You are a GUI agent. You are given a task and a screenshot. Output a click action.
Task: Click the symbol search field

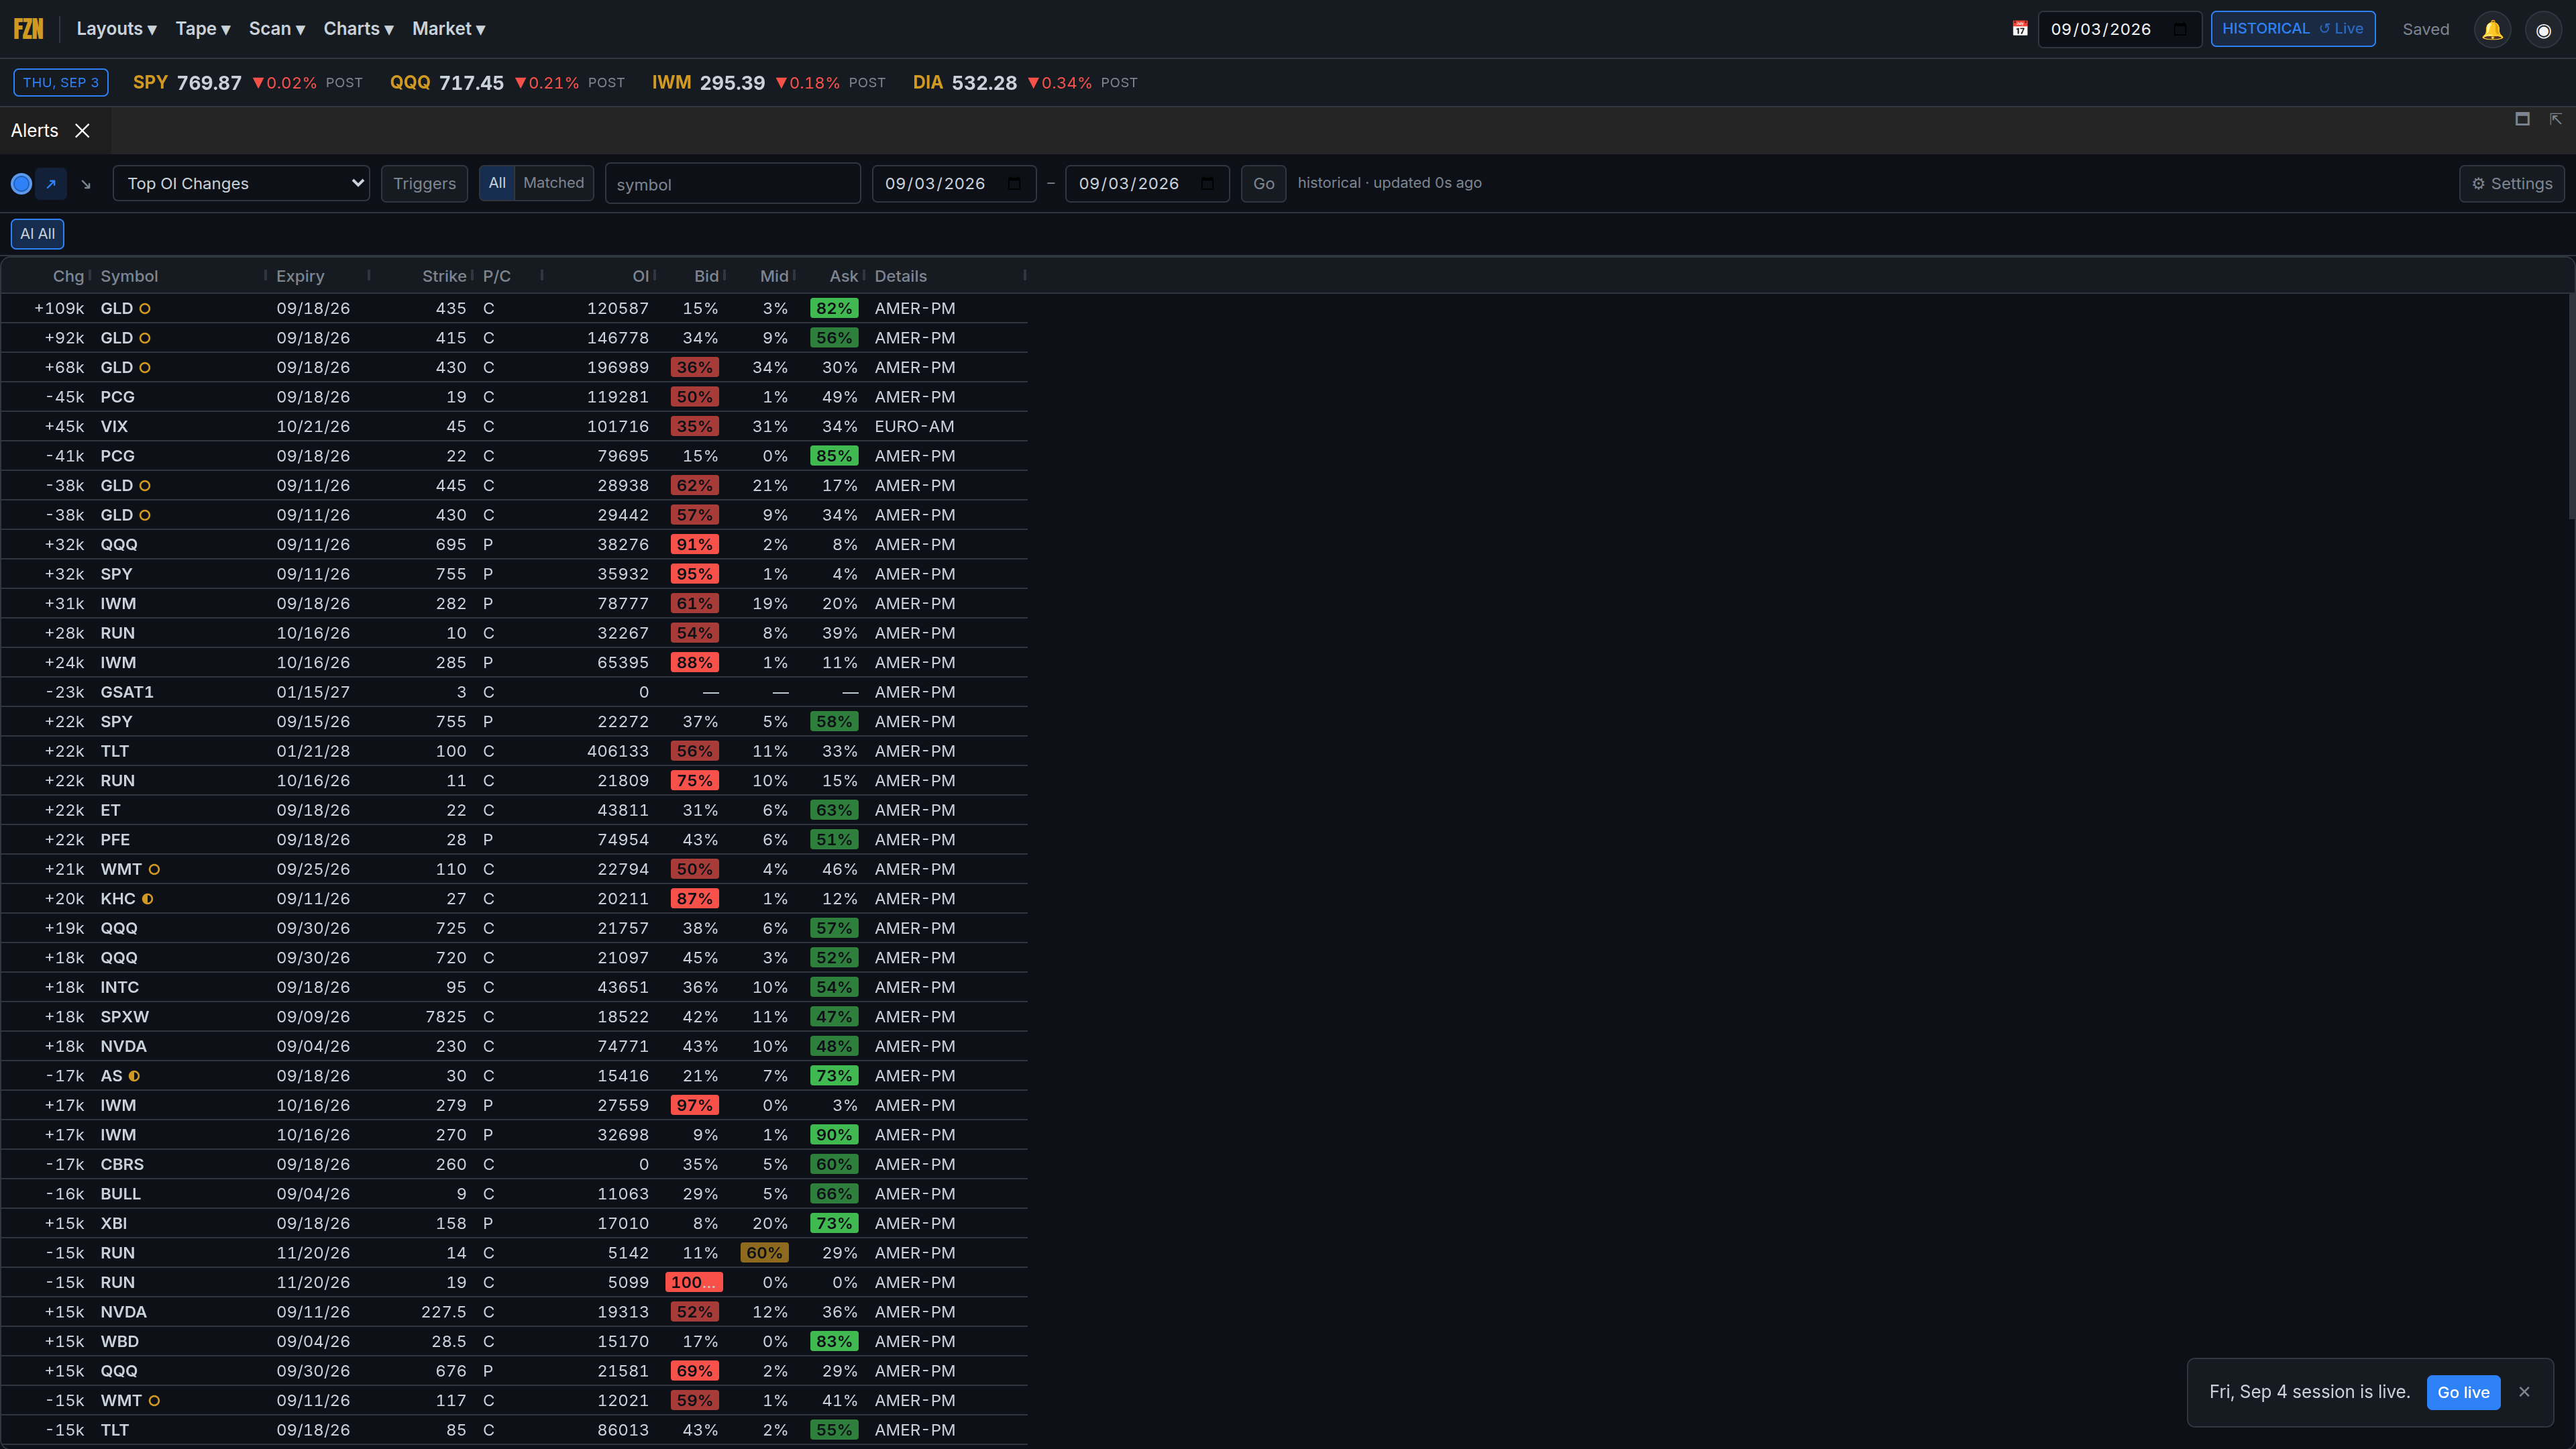(732, 184)
